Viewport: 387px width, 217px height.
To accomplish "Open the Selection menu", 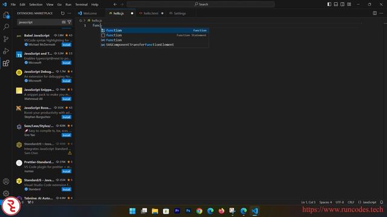I will (36, 4).
